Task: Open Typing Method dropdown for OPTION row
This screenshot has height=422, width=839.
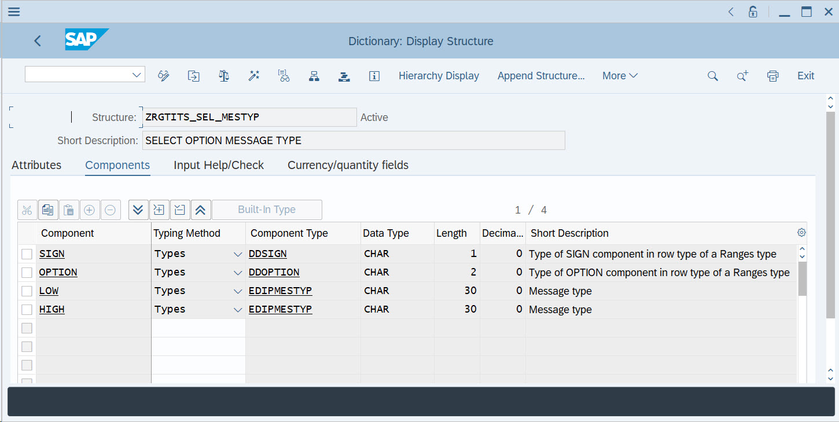Action: (237, 273)
